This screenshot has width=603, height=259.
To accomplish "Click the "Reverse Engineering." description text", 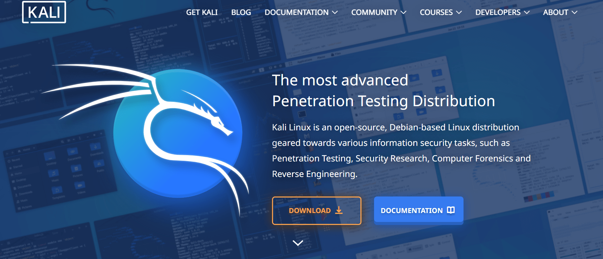I will [315, 174].
